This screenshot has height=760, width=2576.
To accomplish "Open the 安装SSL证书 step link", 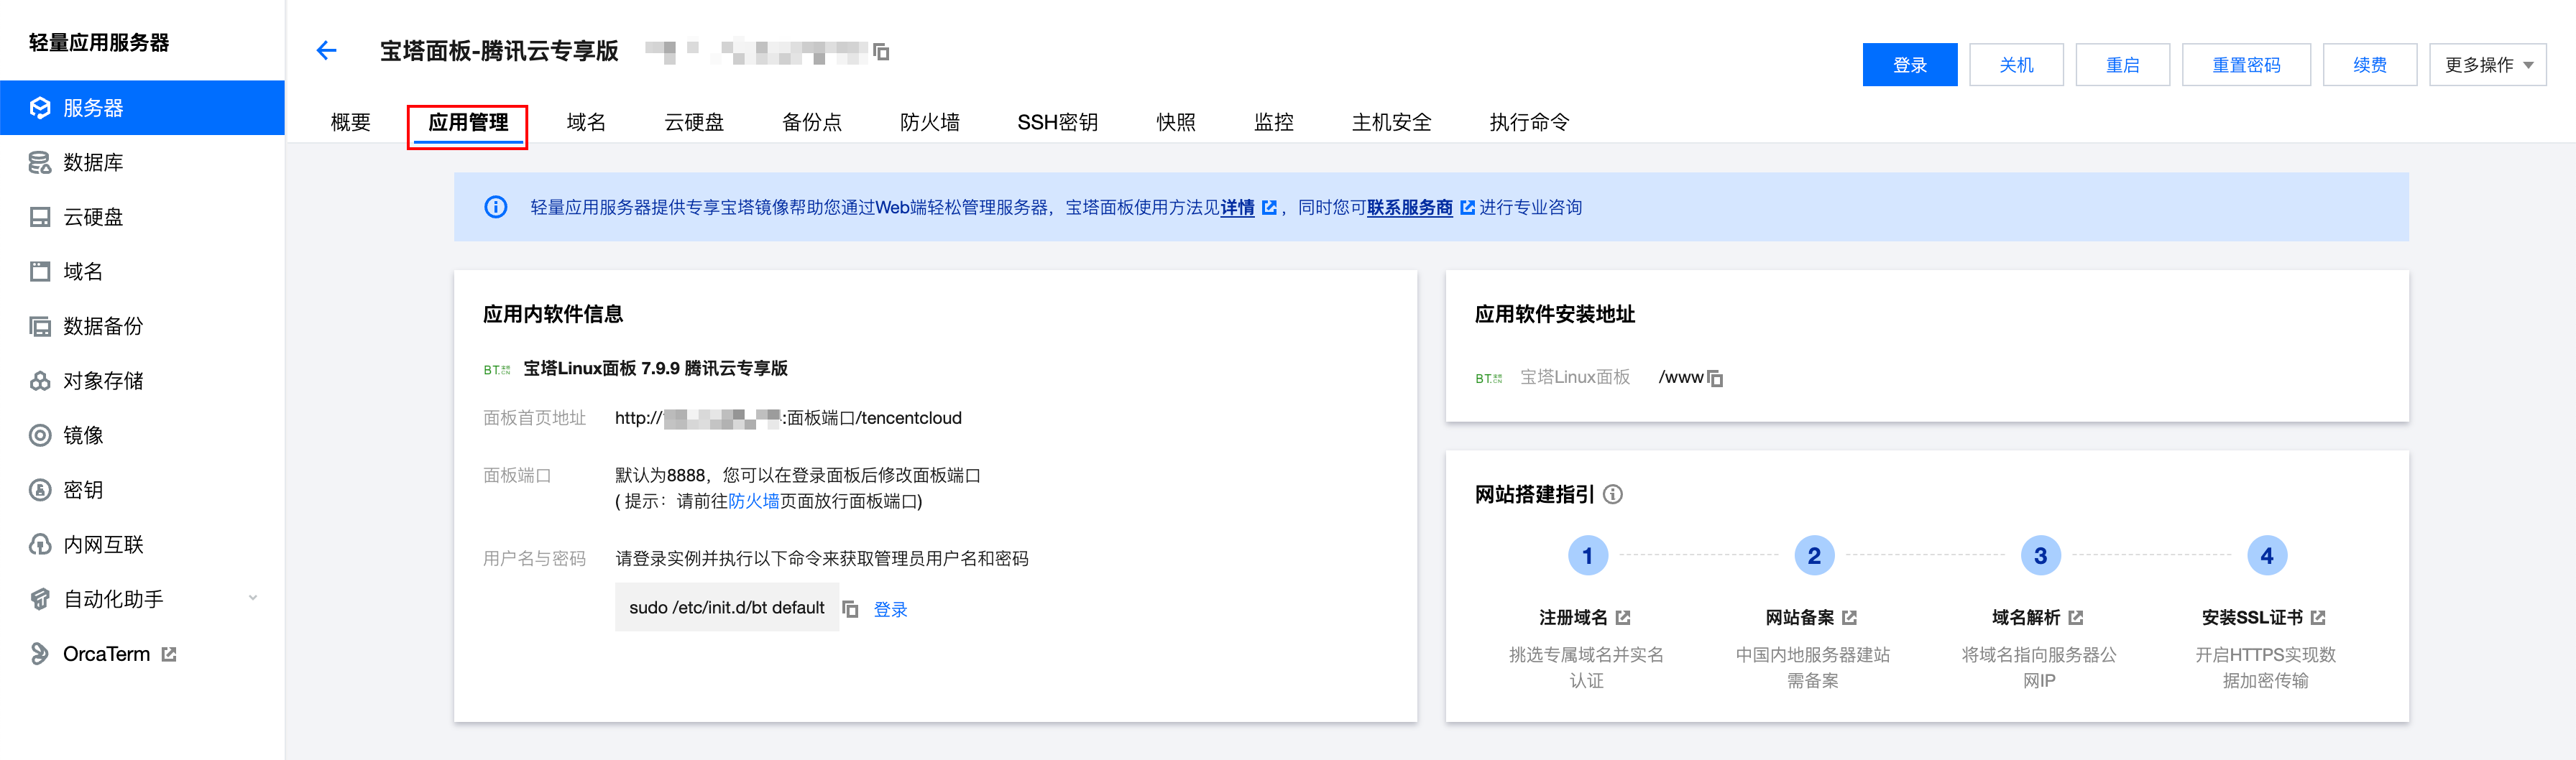I will point(2252,618).
